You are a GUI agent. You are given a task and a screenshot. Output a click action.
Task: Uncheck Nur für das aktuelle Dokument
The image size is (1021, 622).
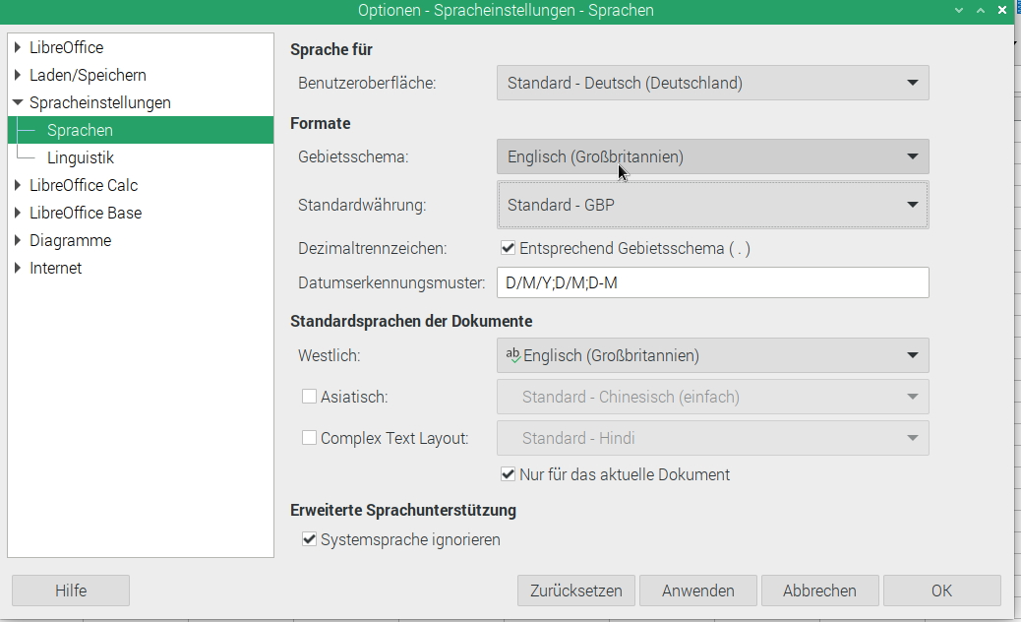click(x=509, y=474)
